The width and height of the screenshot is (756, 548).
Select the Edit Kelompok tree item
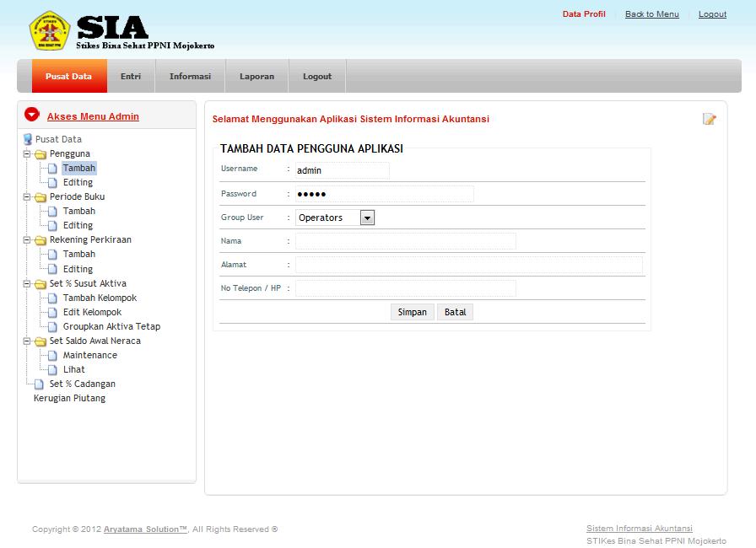point(92,313)
